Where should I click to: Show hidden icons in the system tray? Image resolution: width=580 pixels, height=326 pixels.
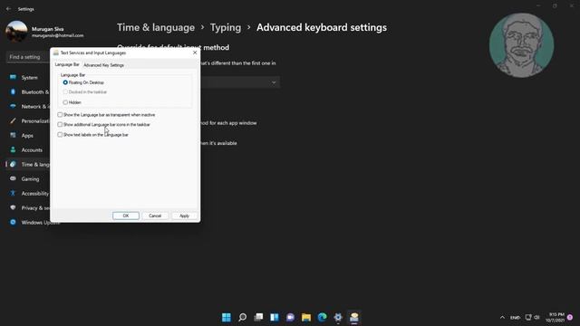coord(502,318)
